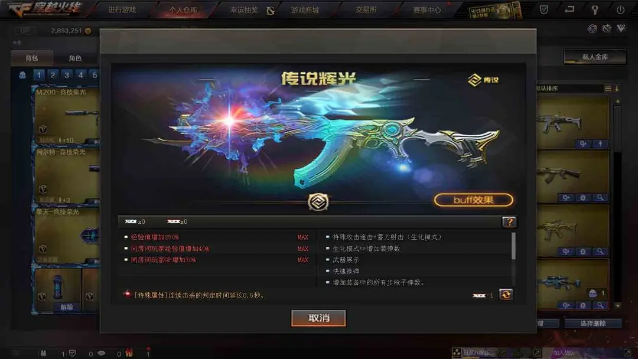638x359 pixels.
Task: Click the refresh special attribute icon
Action: click(x=506, y=295)
